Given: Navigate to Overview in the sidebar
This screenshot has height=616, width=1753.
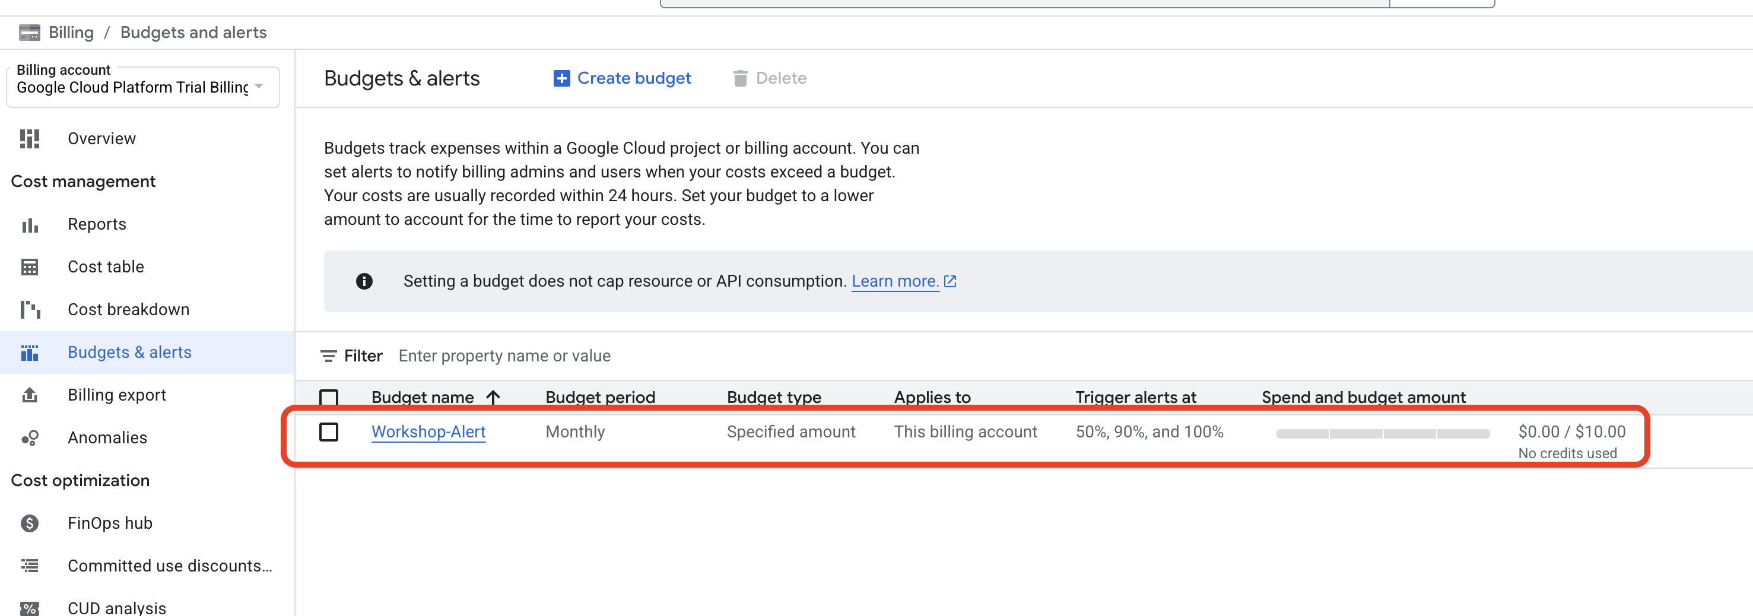Looking at the screenshot, I should click(101, 138).
